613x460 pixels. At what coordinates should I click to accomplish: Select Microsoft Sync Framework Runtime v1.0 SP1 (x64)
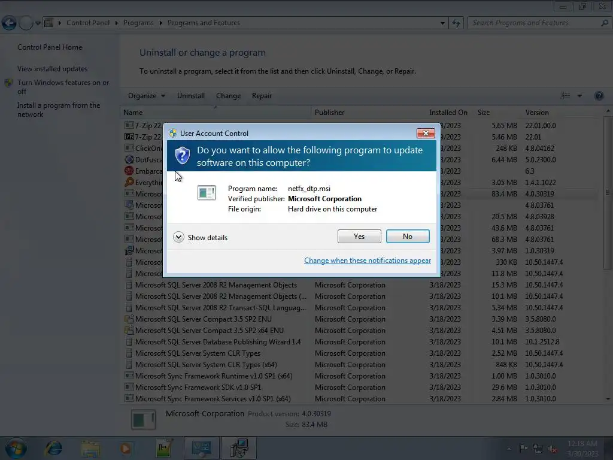pos(360,376)
